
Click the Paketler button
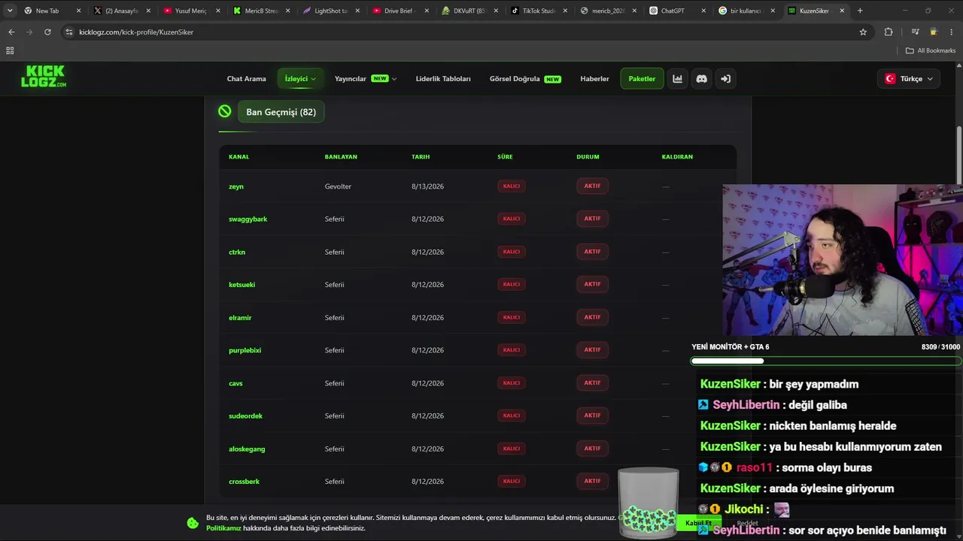(642, 78)
